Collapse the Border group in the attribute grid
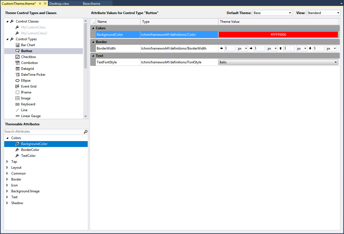 [x=93, y=42]
